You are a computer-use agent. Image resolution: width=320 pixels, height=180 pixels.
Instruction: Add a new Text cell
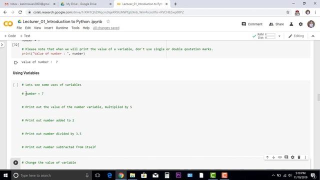(x=25, y=36)
